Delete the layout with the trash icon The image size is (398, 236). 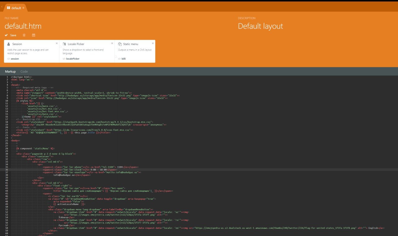point(24,35)
